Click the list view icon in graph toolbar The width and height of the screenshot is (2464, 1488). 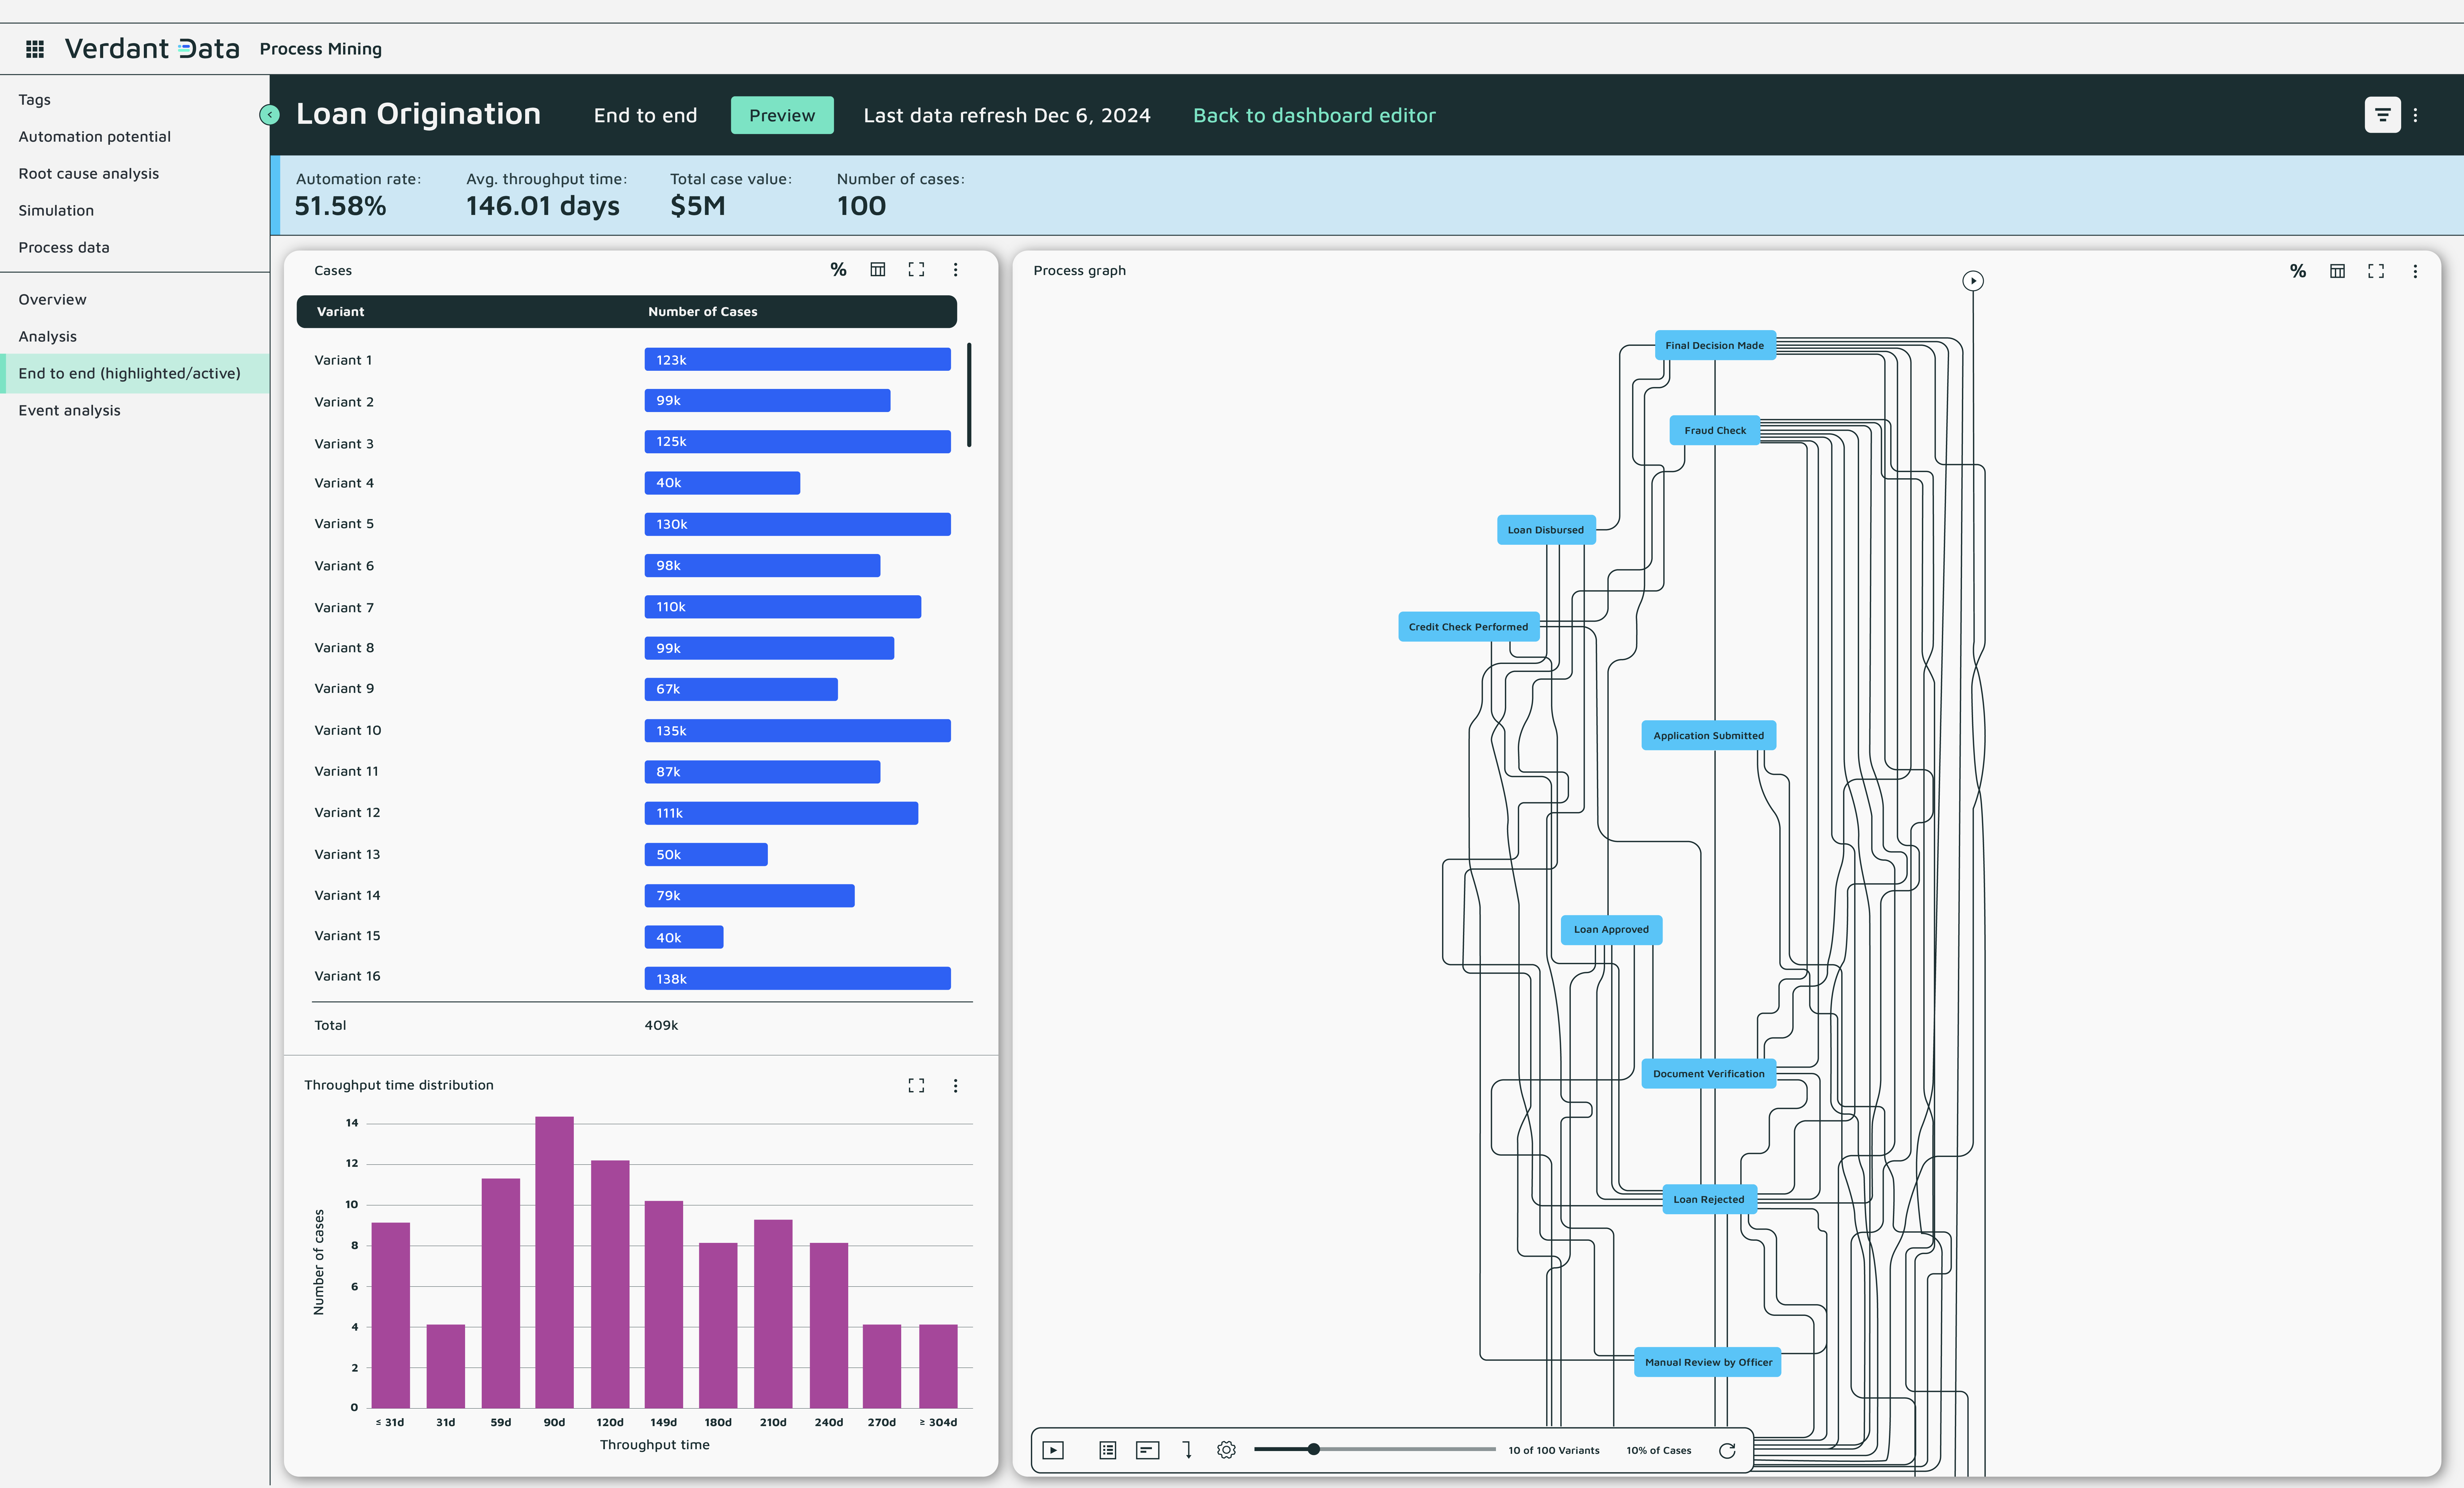[1107, 1450]
